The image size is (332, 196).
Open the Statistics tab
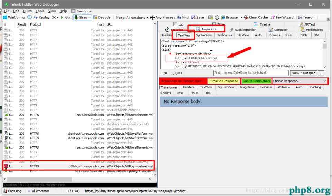(174, 30)
